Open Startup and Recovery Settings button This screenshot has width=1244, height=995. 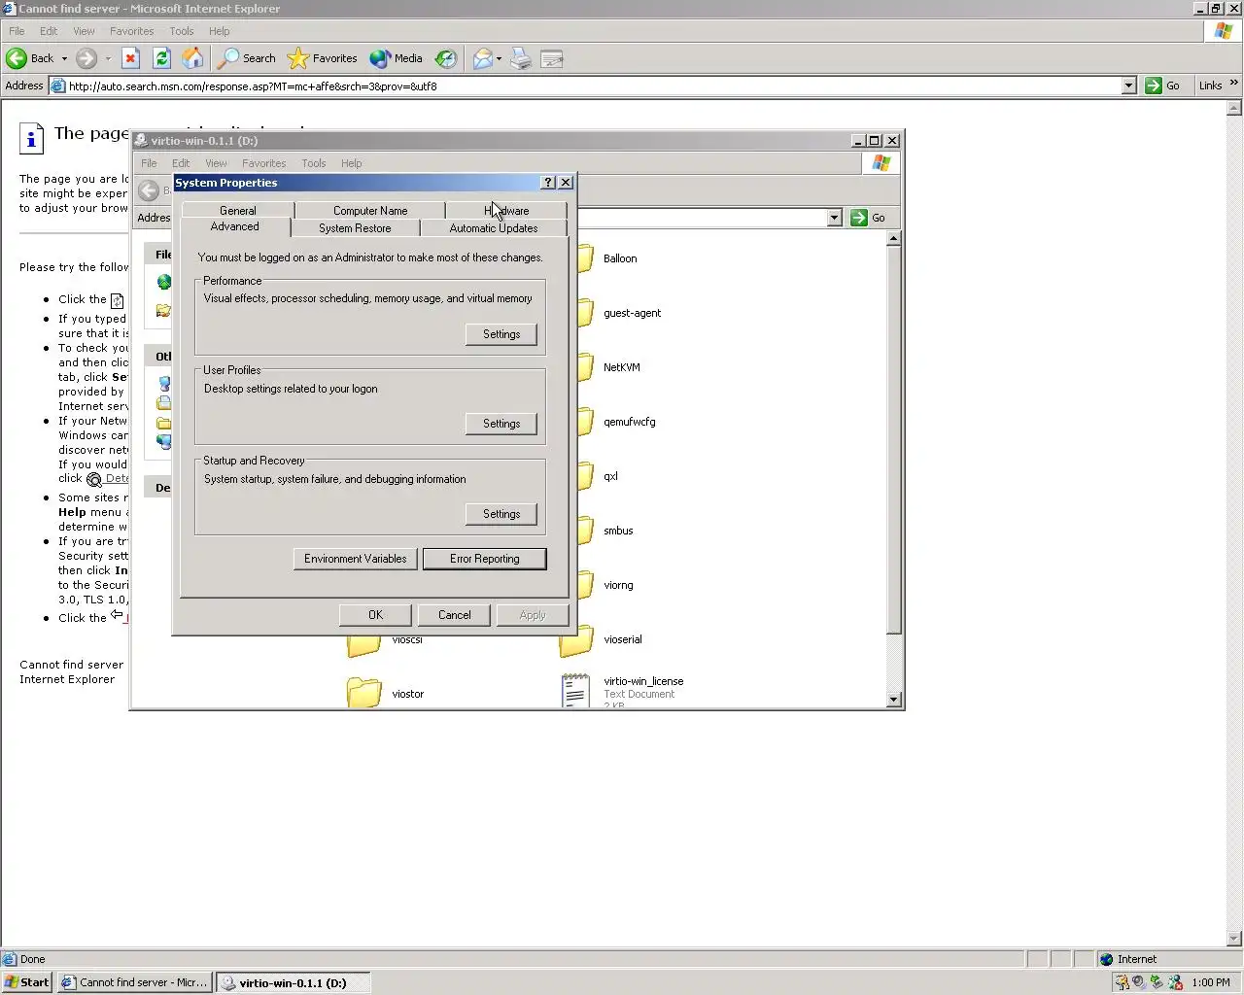point(501,514)
